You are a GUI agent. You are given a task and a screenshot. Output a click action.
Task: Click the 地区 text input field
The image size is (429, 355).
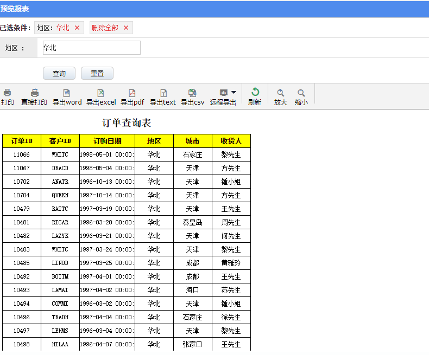pyautogui.click(x=91, y=48)
